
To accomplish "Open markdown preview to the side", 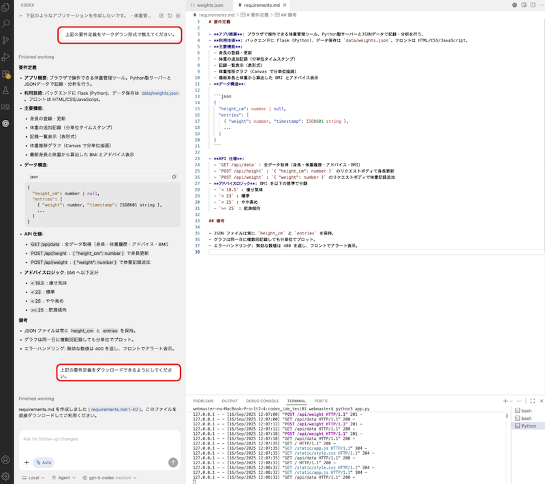I will coord(524,5).
